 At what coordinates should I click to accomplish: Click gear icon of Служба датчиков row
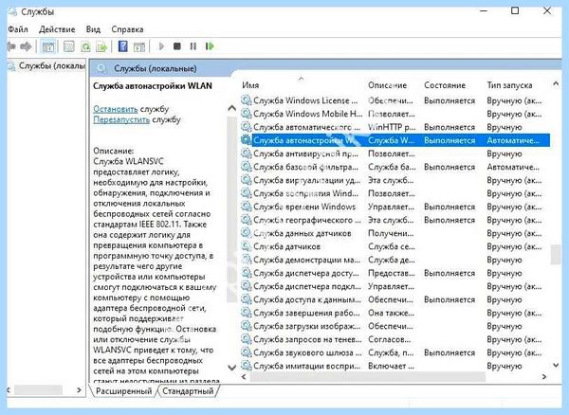pos(247,246)
